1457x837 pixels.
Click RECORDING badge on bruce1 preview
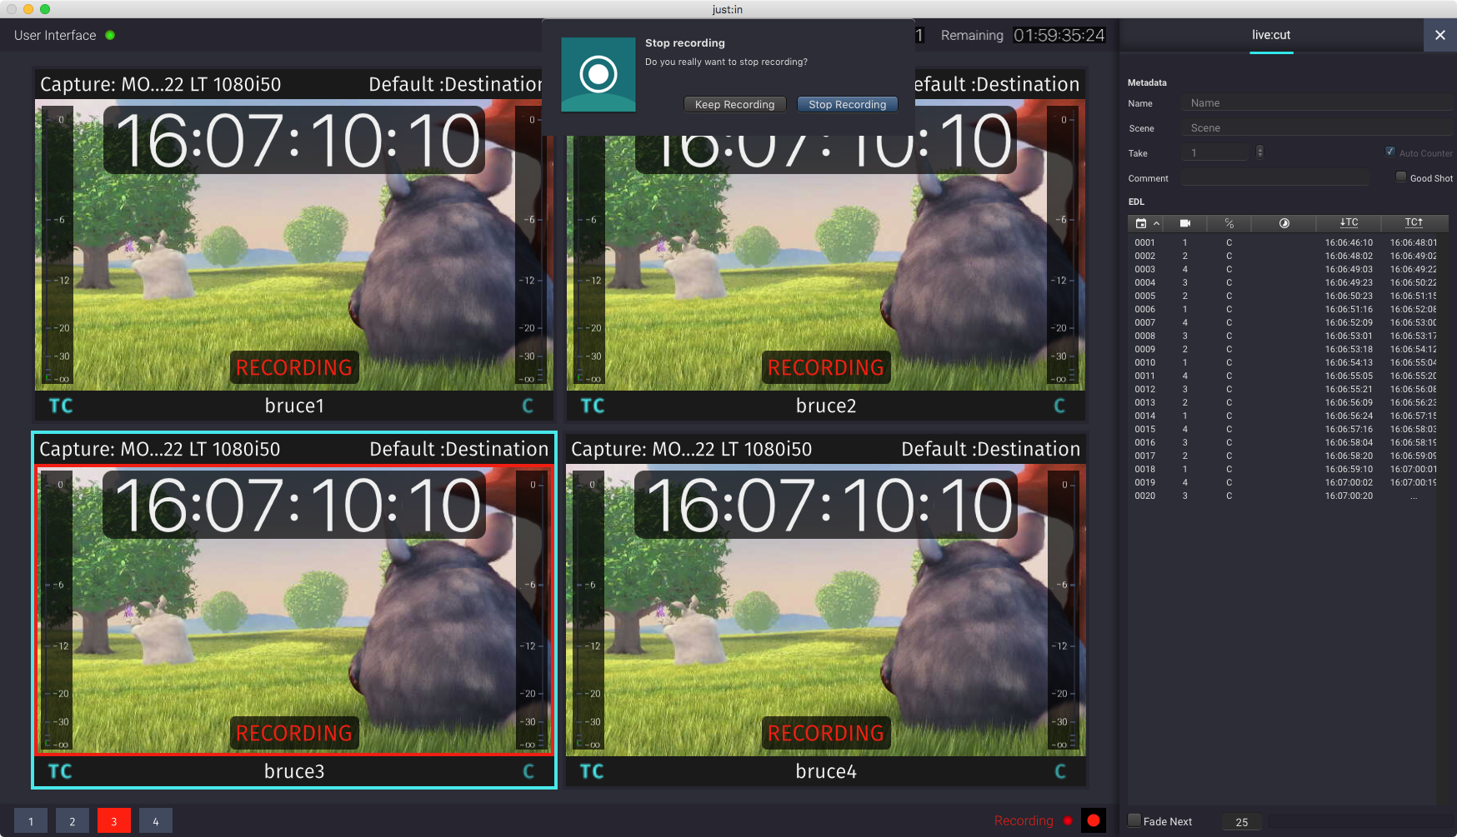[x=294, y=367]
